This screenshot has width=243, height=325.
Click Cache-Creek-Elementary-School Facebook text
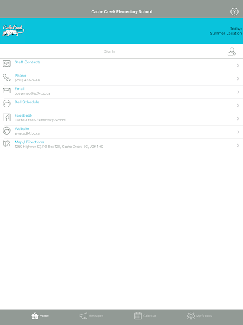pos(40,120)
